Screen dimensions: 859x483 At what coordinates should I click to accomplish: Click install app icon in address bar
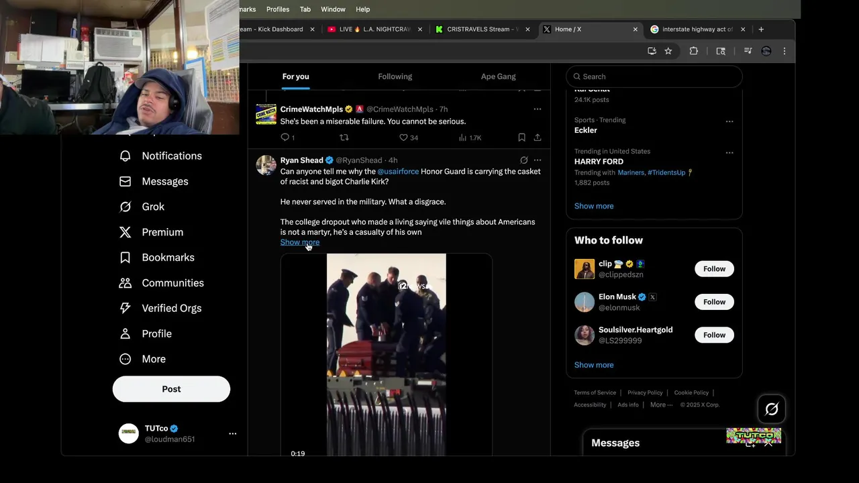tap(652, 51)
